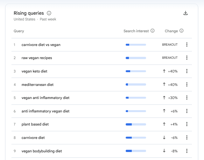Open info icon next to Rising queries

(49, 13)
